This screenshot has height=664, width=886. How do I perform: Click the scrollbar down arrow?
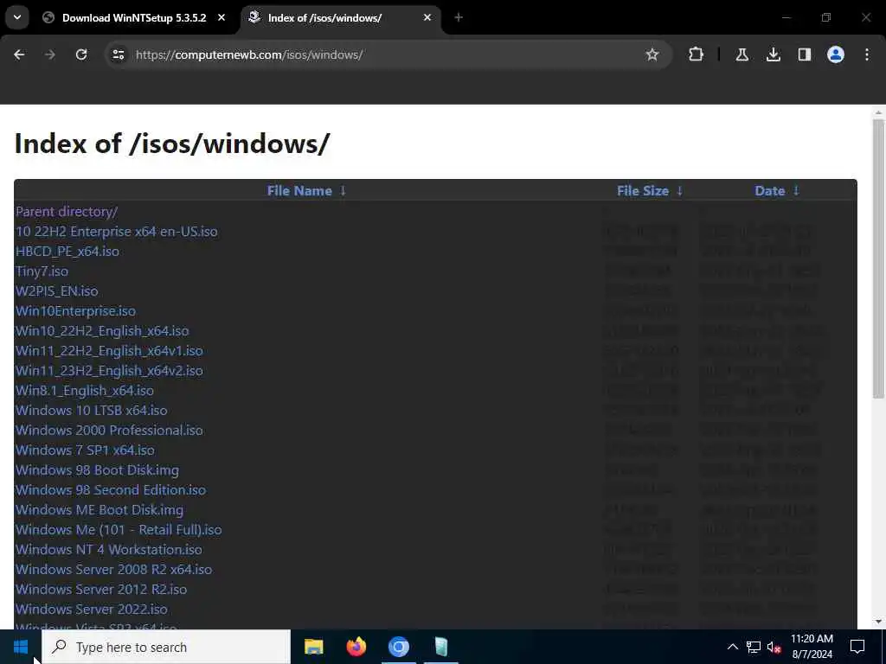pos(878,622)
